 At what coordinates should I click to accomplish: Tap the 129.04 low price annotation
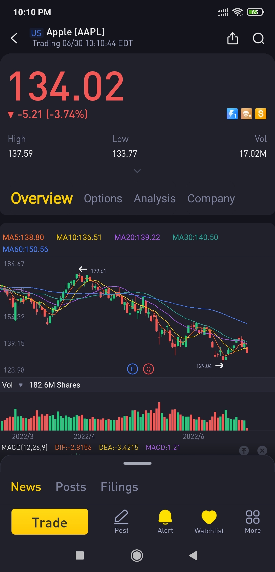(x=204, y=366)
